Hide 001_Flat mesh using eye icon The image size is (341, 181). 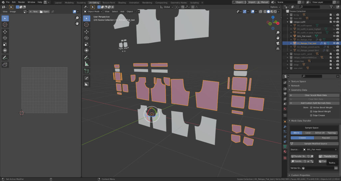[334, 36]
